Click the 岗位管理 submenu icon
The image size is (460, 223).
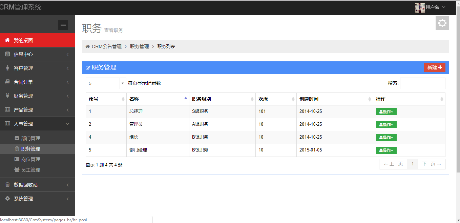point(17,159)
